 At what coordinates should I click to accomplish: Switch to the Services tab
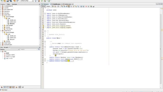point(15,4)
